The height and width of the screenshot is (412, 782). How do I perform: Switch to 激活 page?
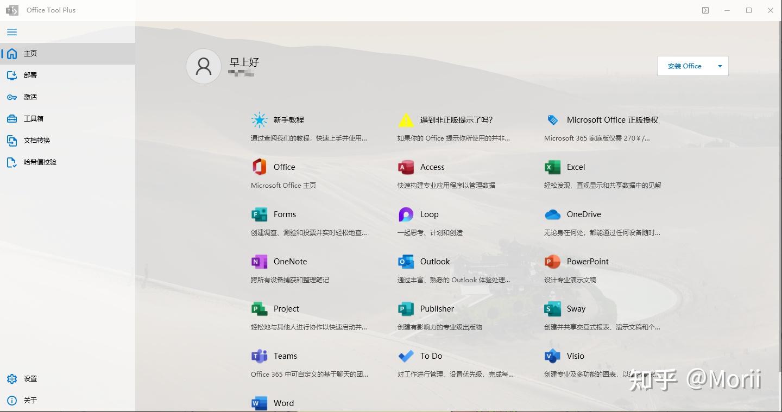pos(67,97)
